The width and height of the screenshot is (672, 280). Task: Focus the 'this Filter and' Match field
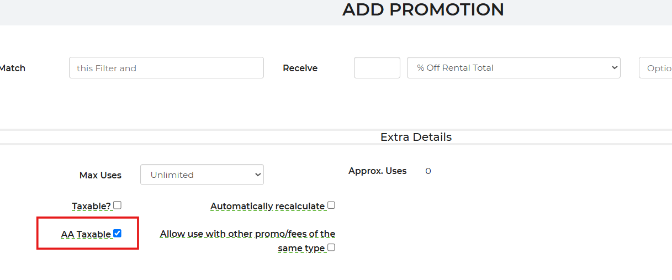(166, 67)
